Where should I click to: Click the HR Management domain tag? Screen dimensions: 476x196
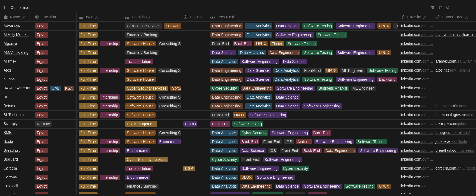click(141, 124)
